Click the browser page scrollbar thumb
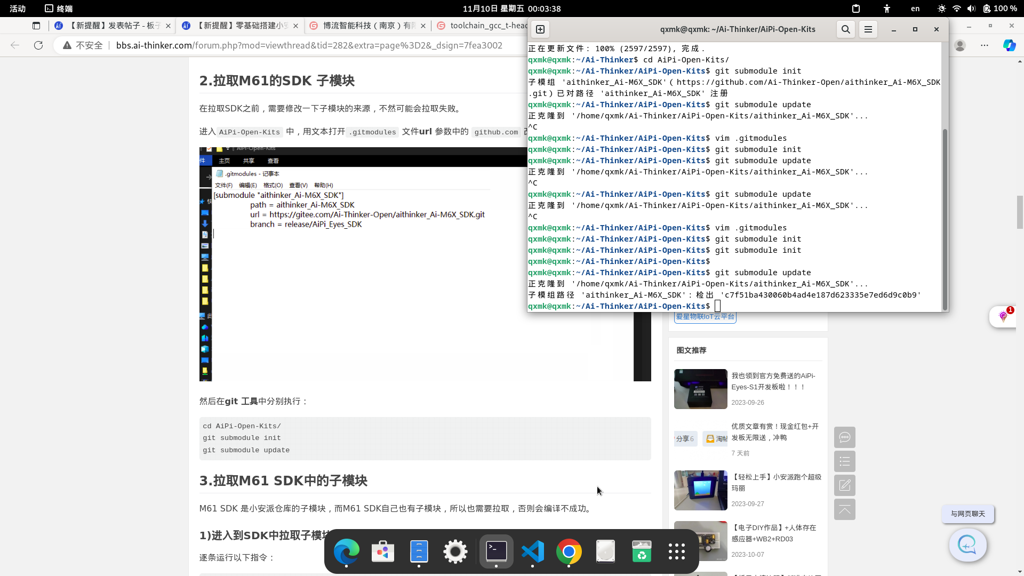 click(1020, 212)
